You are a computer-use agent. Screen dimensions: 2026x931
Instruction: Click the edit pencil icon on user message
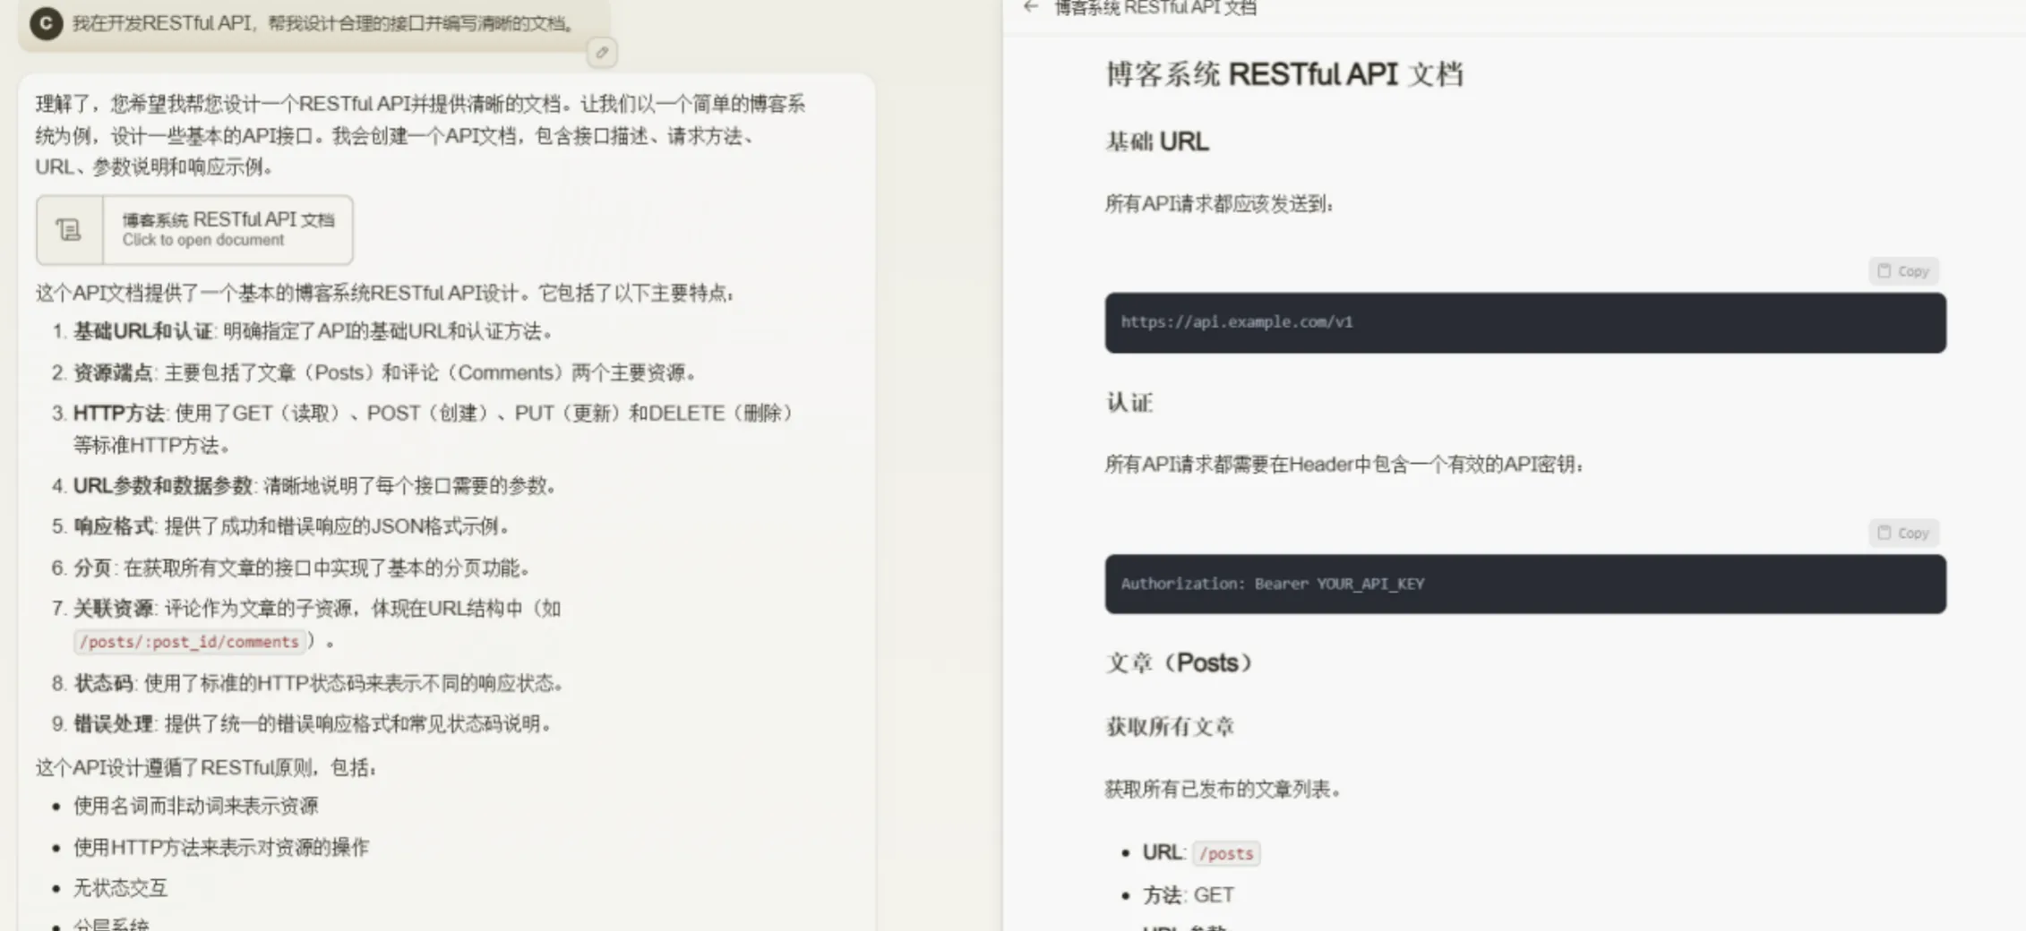pyautogui.click(x=602, y=53)
